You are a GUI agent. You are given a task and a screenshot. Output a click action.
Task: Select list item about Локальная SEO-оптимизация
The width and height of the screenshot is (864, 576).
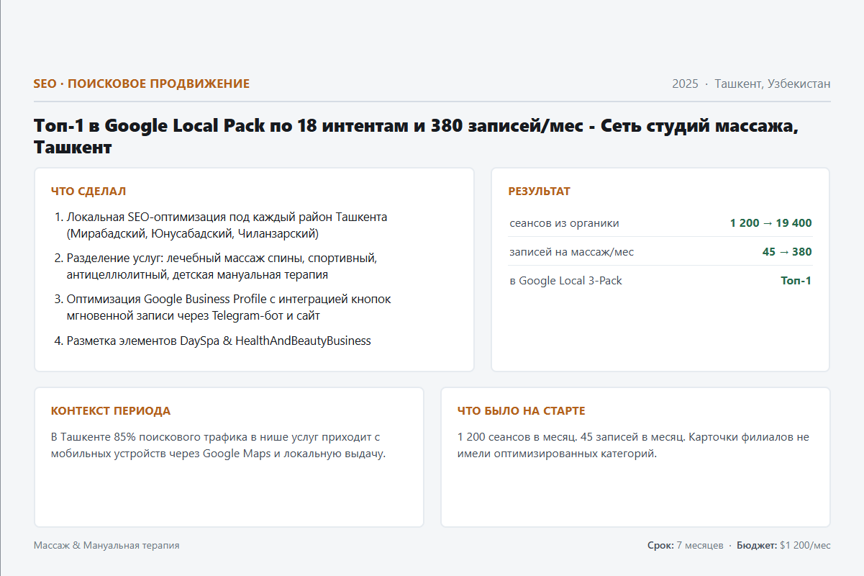tap(227, 225)
